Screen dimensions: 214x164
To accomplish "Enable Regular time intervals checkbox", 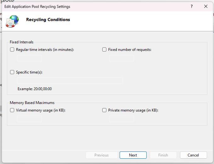I will [12, 50].
